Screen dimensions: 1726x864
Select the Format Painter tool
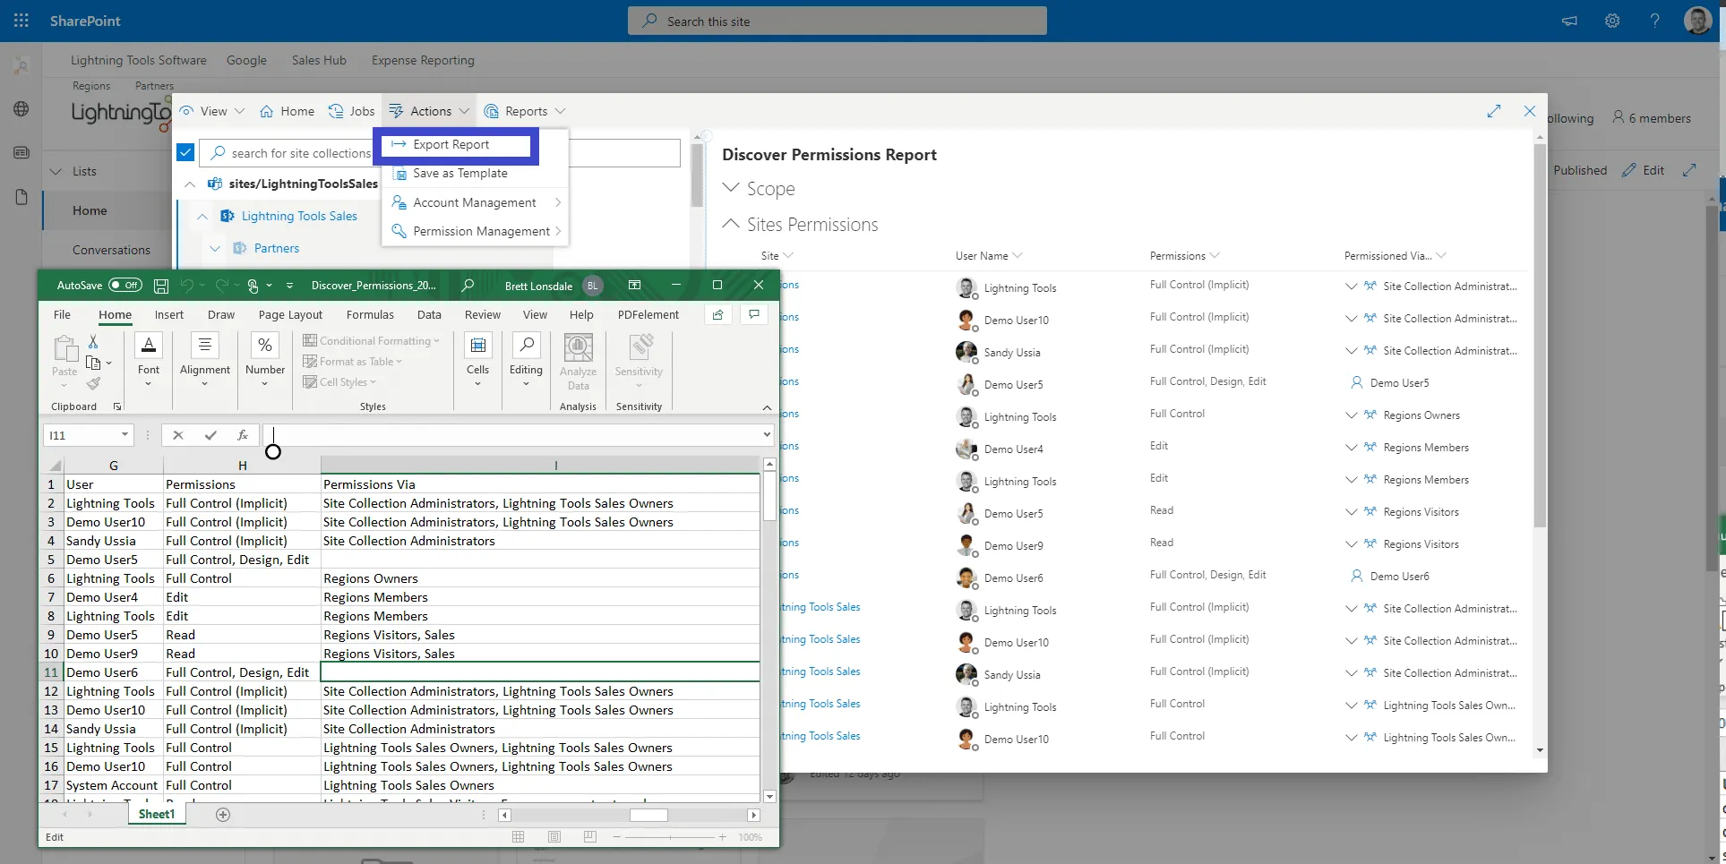[95, 381]
